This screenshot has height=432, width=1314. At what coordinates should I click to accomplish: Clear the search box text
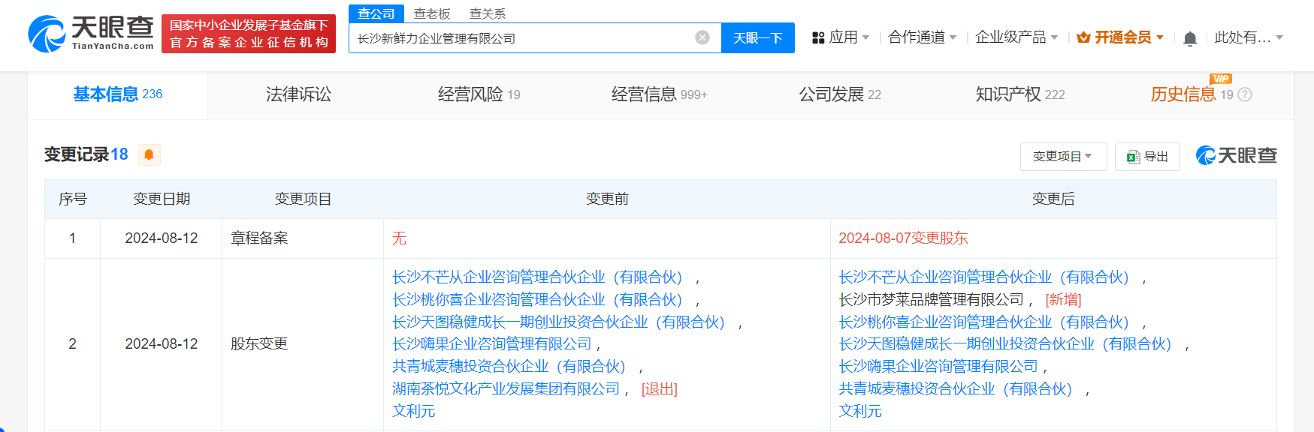click(702, 37)
